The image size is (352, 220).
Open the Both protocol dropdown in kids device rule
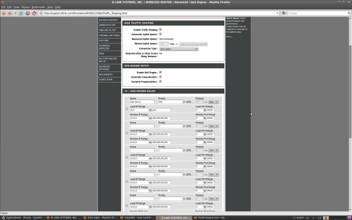(x=213, y=102)
